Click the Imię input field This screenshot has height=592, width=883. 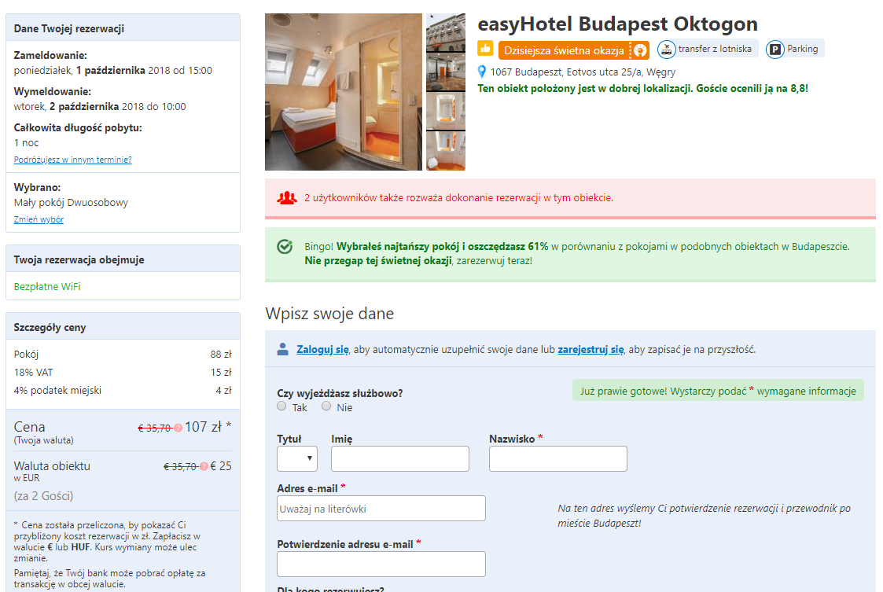click(400, 458)
